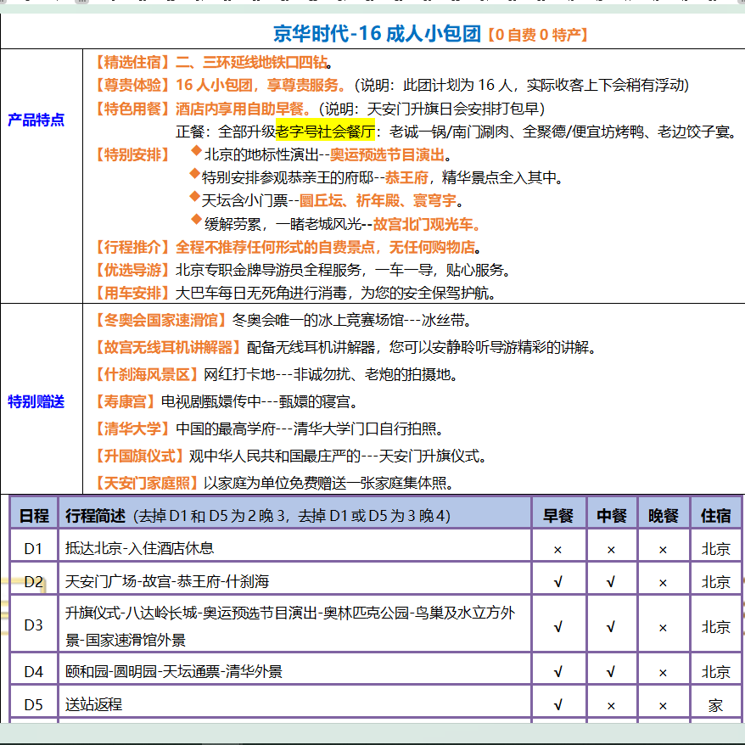Click the D2 itinerary 天安门广场-故宫-恭王府-什刹海

(x=167, y=581)
